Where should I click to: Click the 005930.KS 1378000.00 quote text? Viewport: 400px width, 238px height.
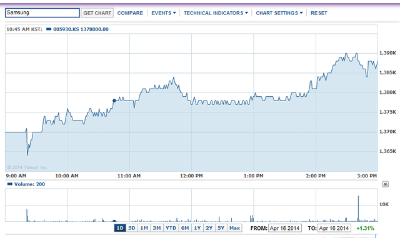[81, 29]
